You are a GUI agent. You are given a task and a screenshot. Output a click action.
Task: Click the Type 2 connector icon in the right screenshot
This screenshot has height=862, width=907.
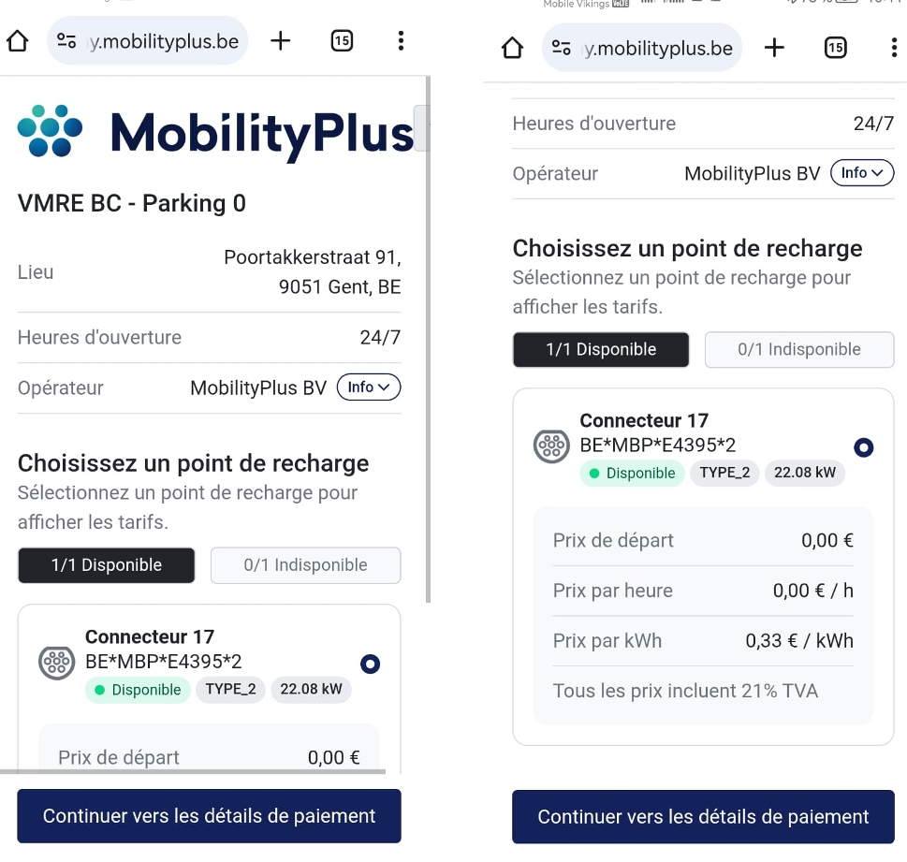point(550,446)
